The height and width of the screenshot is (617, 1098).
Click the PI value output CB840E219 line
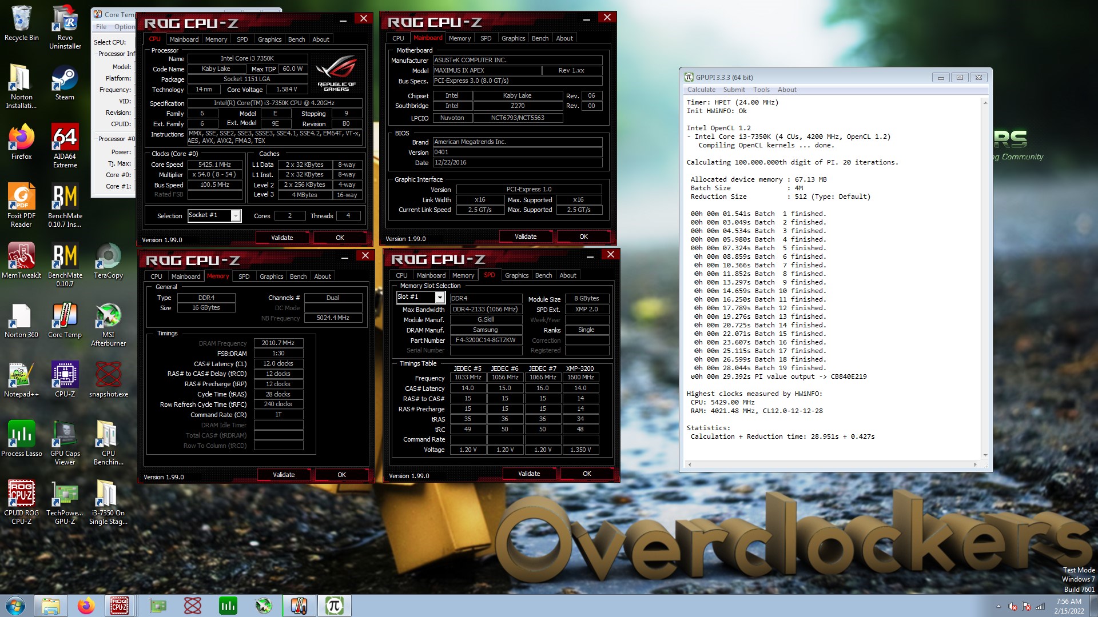(778, 376)
